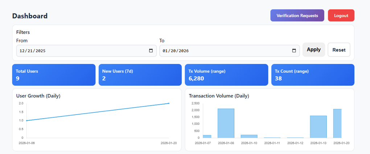The width and height of the screenshot is (370, 154).
Task: Click the 2026-01-06 x-axis label
Action: (x=27, y=143)
